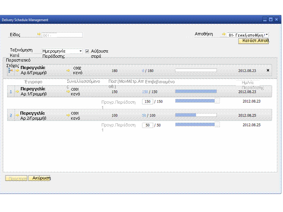Click Συναλλασσόμενος column header
The width and height of the screenshot is (283, 212).
click(83, 84)
